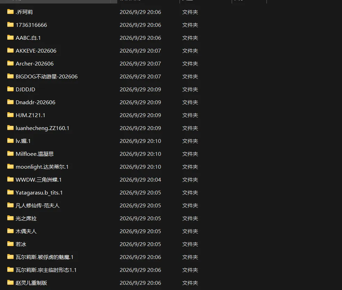The image size is (342, 290).
Task: Click the folder icon beside .乔珂莉
Action: pyautogui.click(x=10, y=12)
